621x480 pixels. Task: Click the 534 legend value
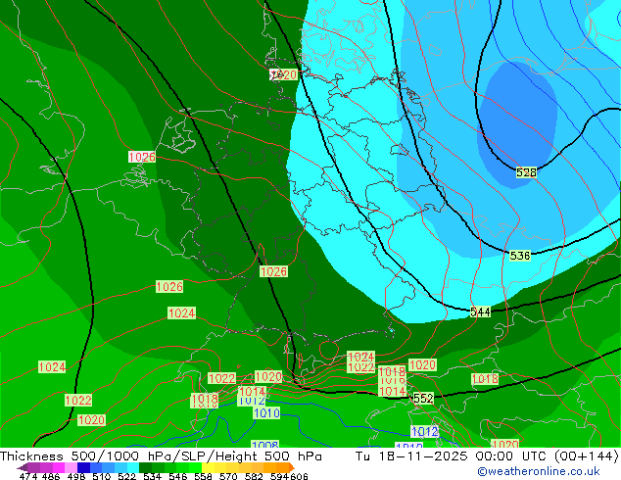tap(153, 476)
